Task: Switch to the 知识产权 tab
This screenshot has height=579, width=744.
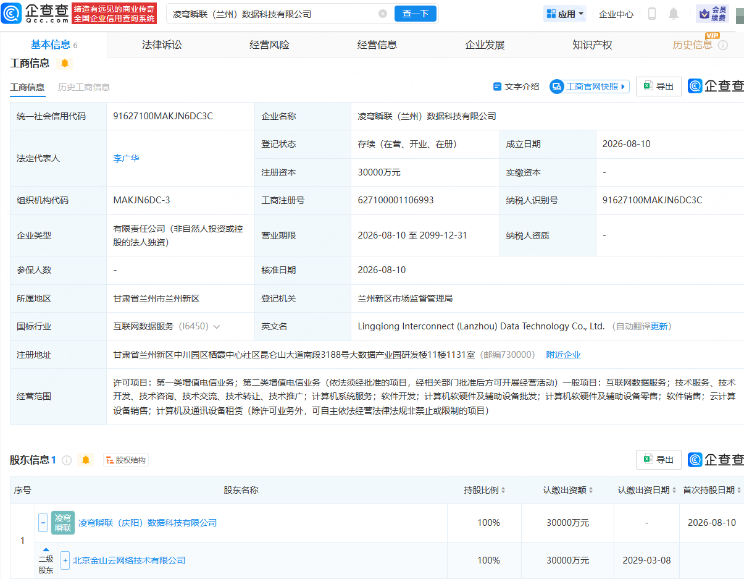Action: coord(592,44)
